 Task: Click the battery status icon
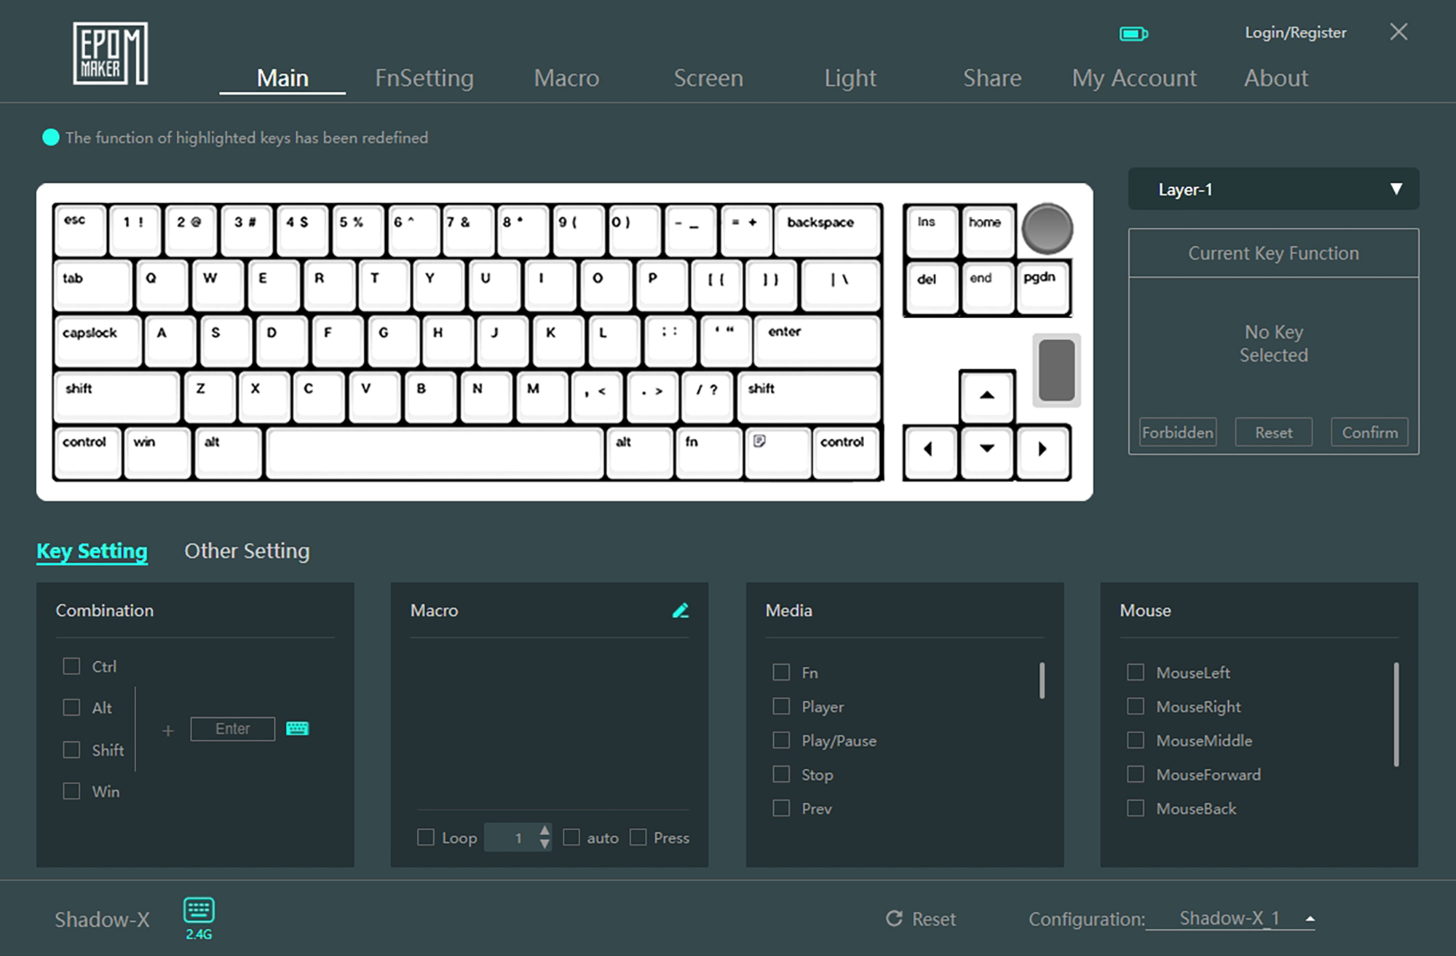point(1133,33)
